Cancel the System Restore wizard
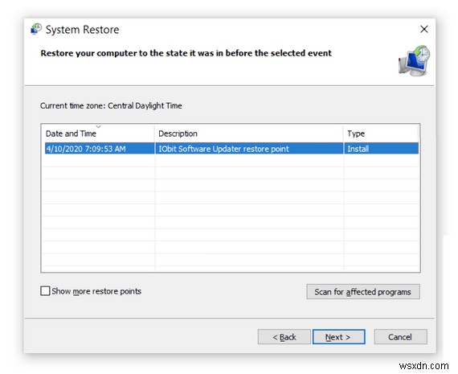Screen dimensions: 458x374 coord(400,337)
